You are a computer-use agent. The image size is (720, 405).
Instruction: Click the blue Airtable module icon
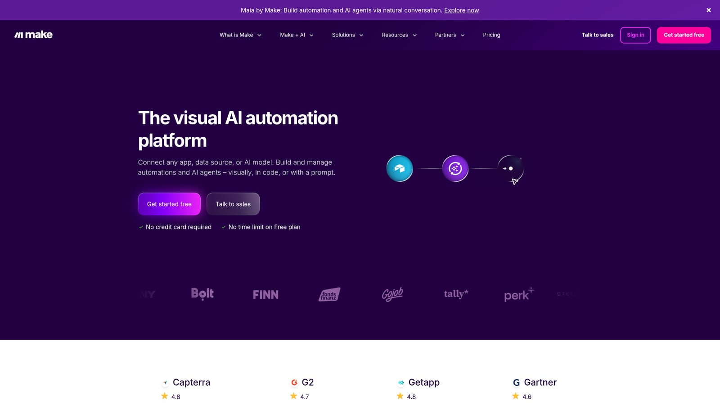(x=400, y=168)
